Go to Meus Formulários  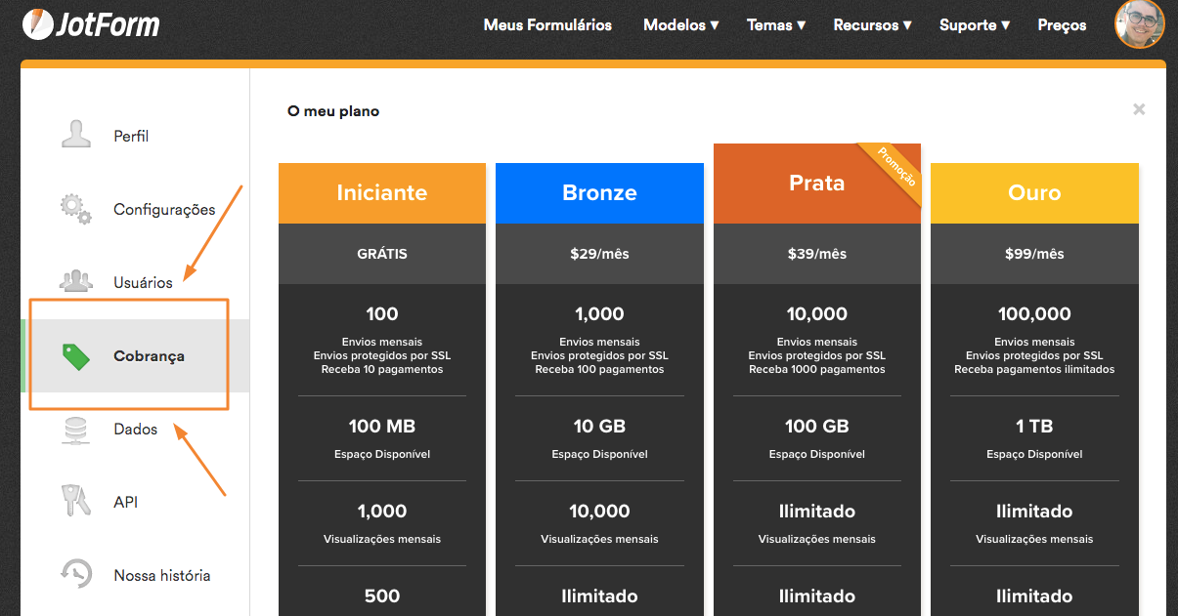point(547,25)
